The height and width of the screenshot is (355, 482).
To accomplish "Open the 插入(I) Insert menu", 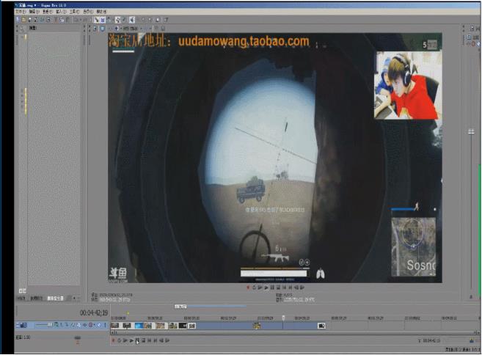I will click(x=61, y=12).
